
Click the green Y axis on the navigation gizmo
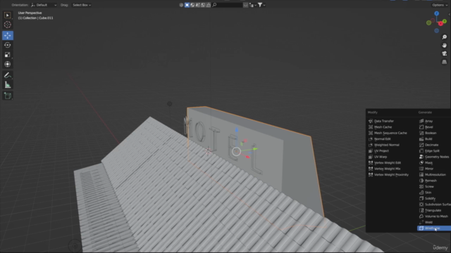pos(445,21)
